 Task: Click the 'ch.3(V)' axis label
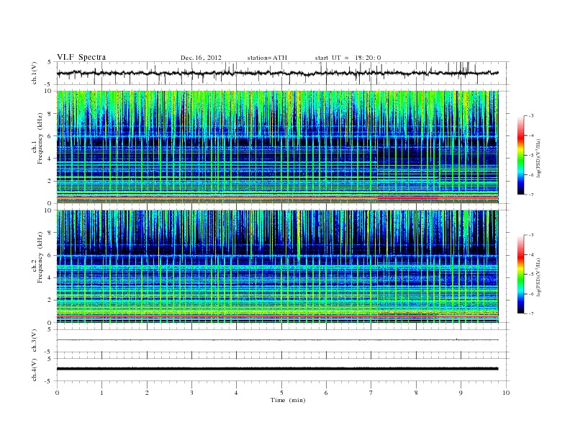[x=35, y=340]
